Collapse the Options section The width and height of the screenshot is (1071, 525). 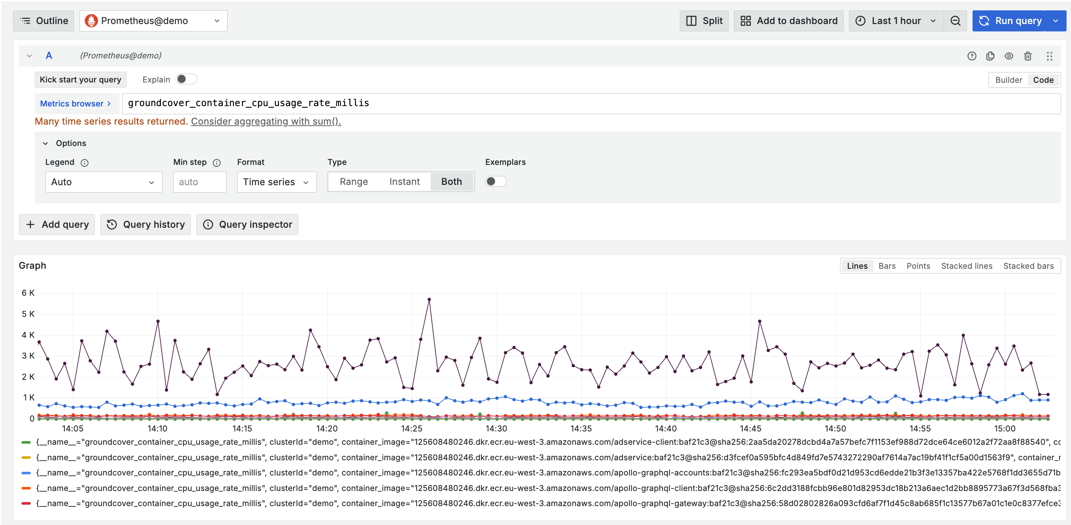(x=45, y=143)
